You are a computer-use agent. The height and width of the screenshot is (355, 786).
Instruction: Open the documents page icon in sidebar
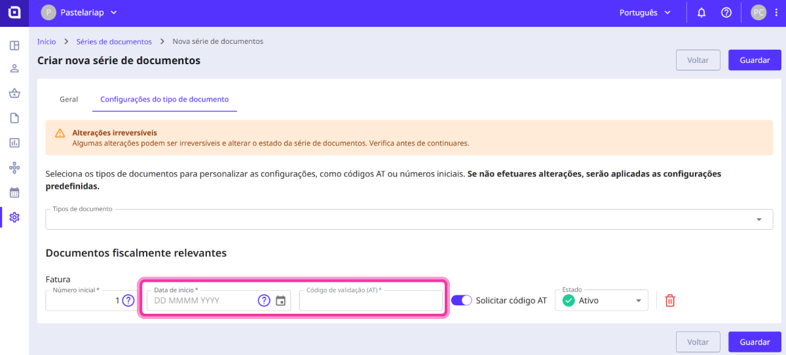(14, 118)
